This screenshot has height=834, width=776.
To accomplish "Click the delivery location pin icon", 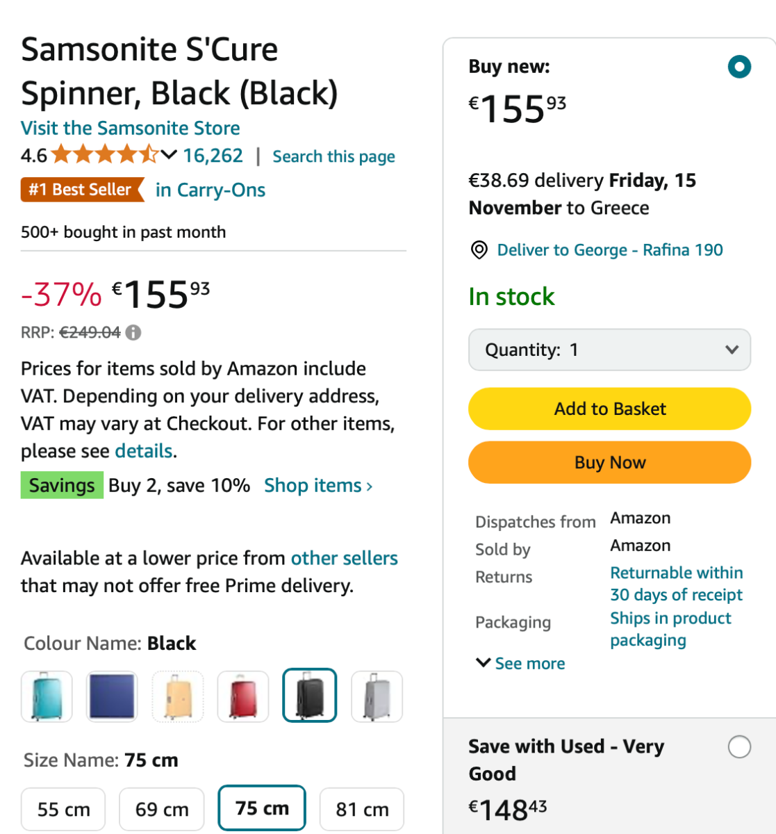I will pos(479,250).
